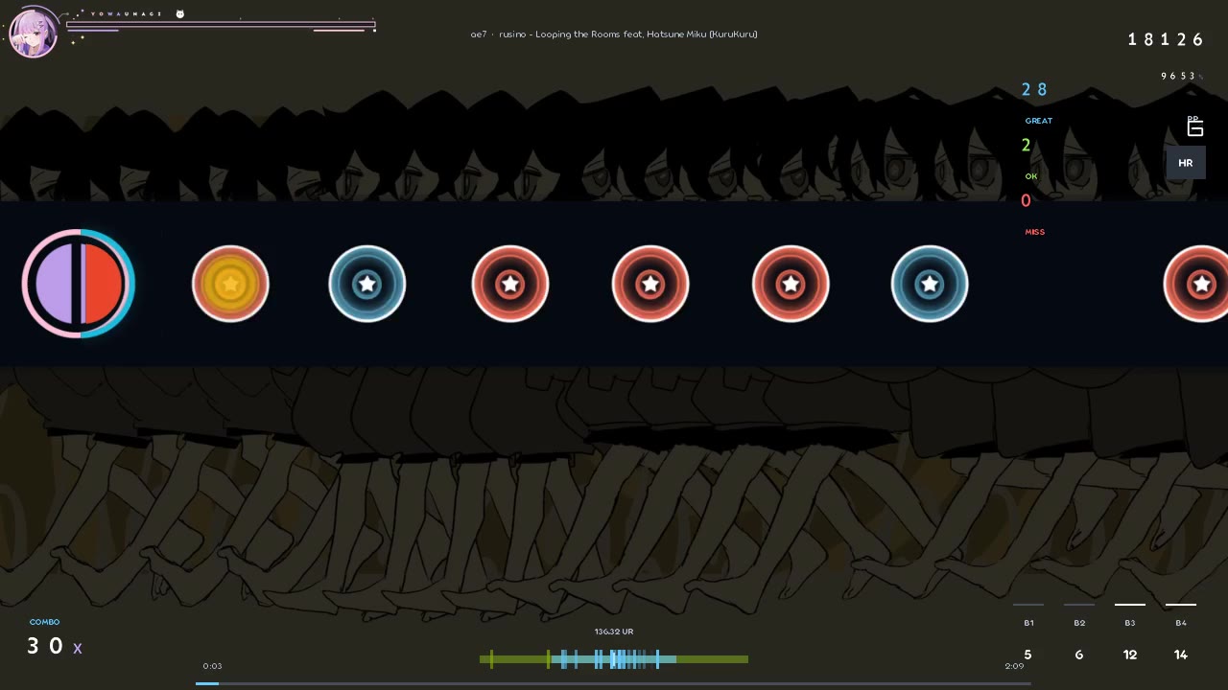
Task: Click the unstable rate value 136.32 UR
Action: tap(614, 632)
